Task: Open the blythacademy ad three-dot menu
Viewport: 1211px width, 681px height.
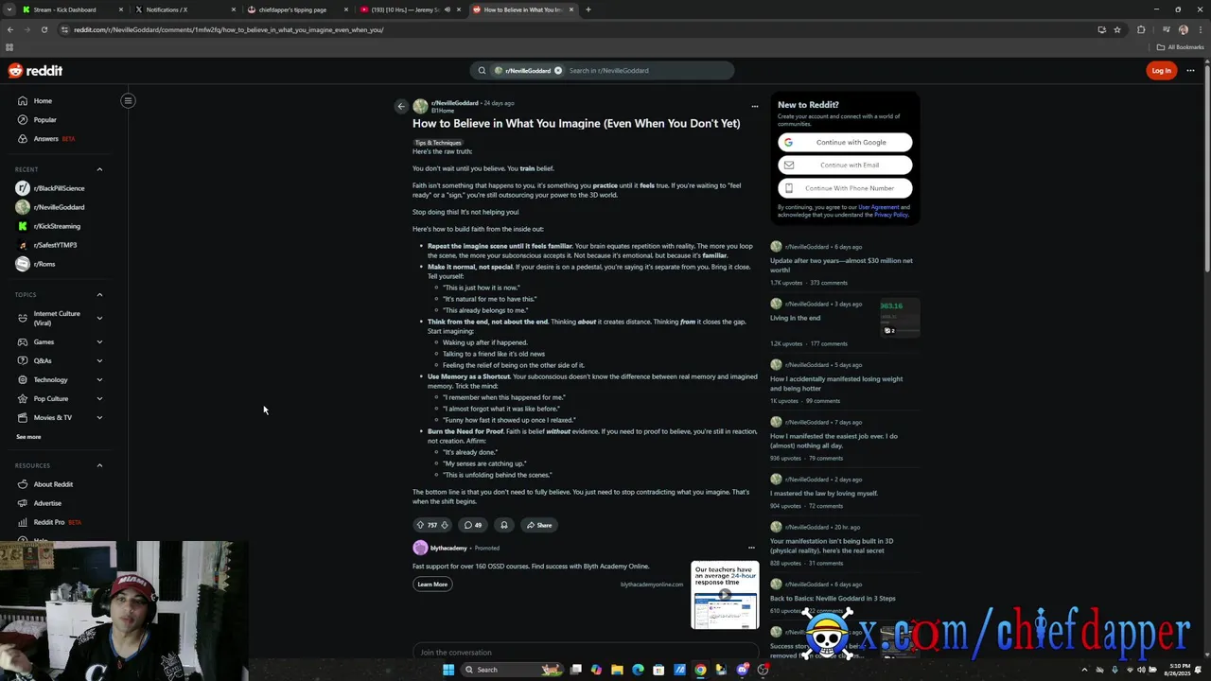Action: (x=751, y=548)
